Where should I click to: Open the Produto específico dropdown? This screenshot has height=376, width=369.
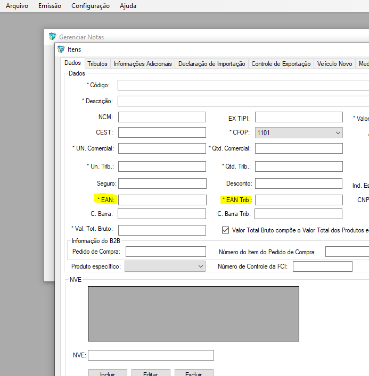[x=200, y=266]
